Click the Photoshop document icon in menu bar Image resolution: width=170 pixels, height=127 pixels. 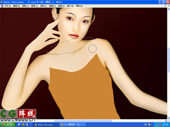[2, 6]
